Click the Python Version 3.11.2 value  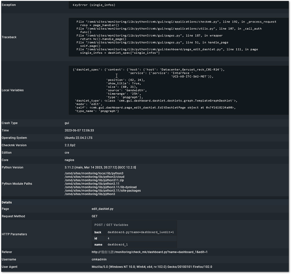[100, 168]
